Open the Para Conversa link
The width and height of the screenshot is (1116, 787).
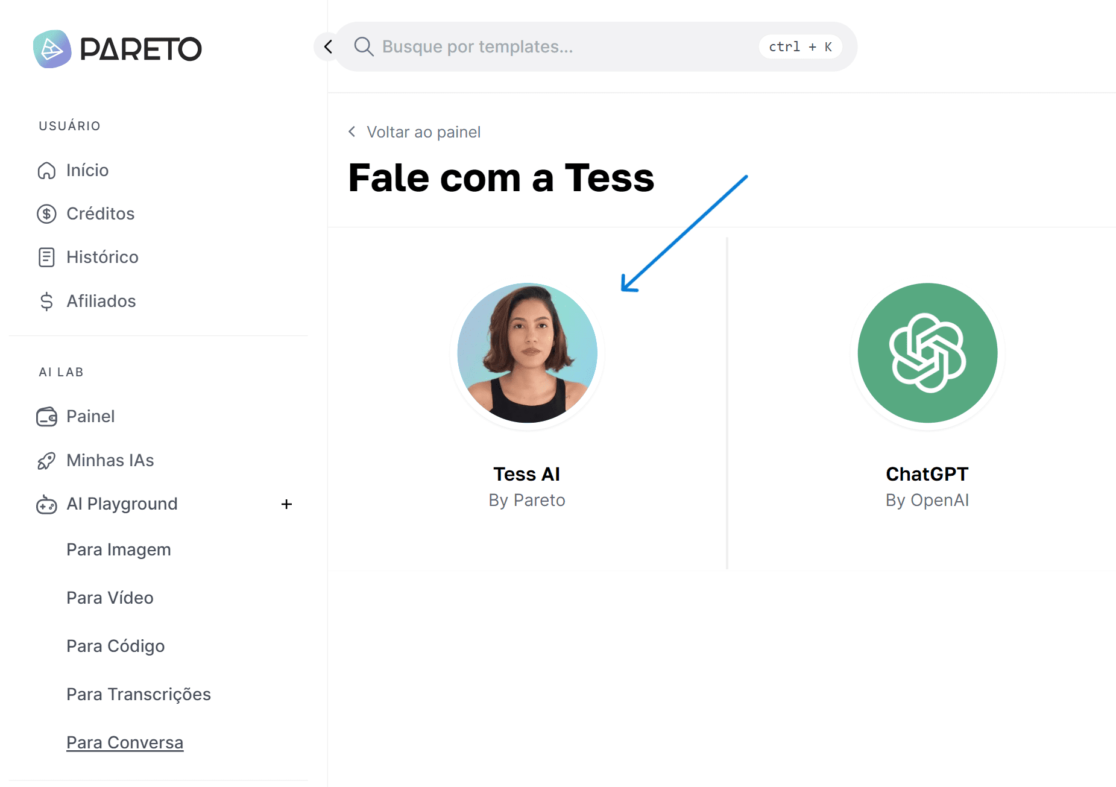(x=125, y=742)
